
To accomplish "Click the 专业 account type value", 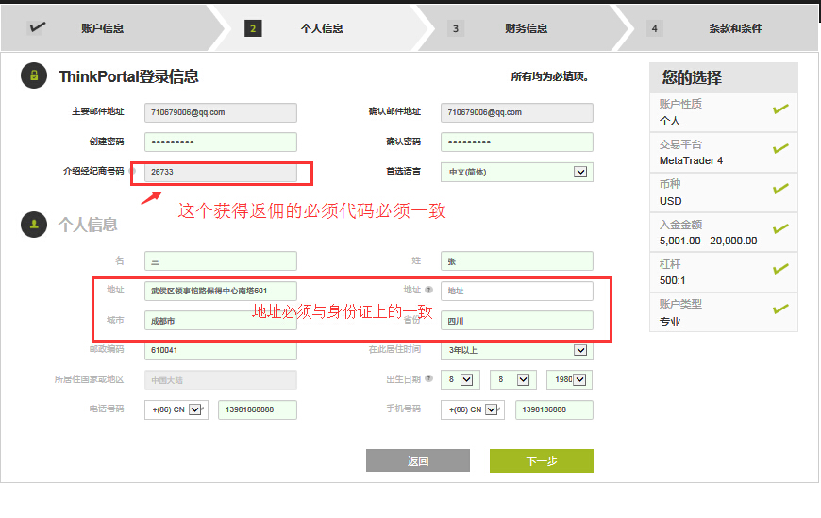I will point(670,322).
